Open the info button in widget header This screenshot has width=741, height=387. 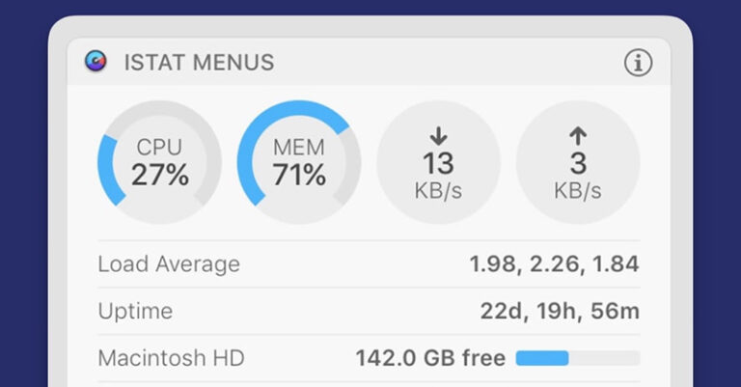pos(638,63)
